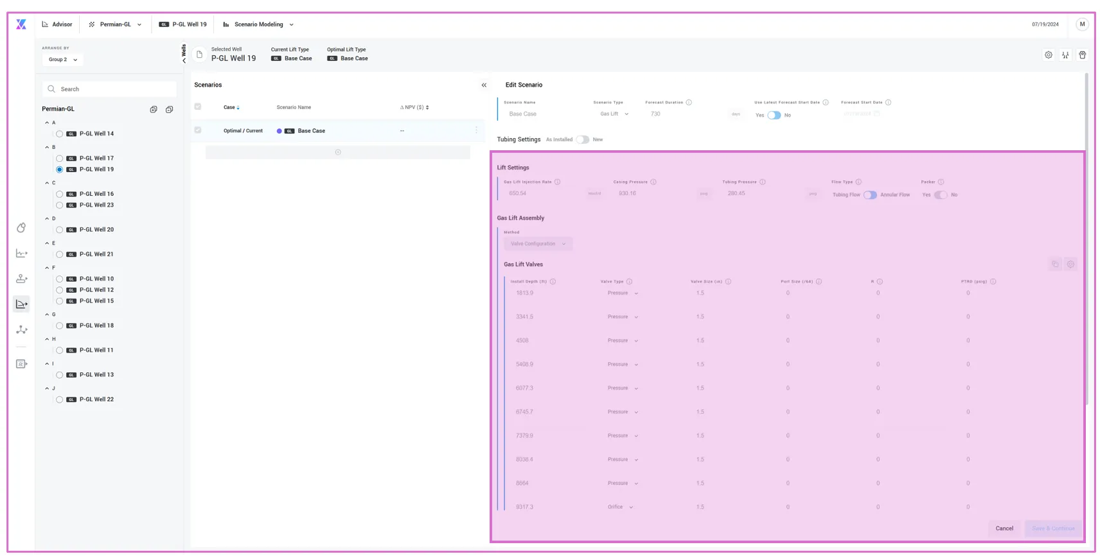Open the gear settings icon in well header
This screenshot has height=556, width=1100.
[x=1049, y=55]
